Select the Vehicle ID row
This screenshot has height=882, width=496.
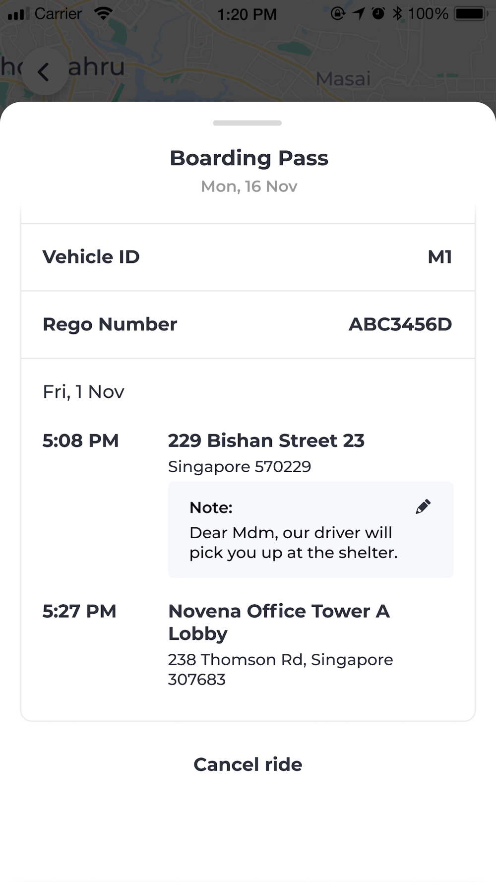(x=248, y=257)
